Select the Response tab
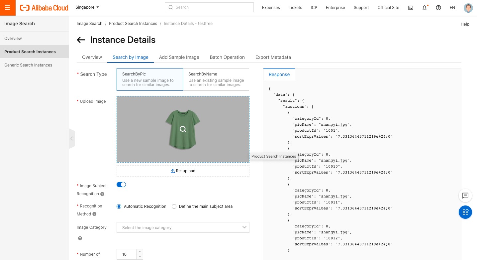 tap(279, 74)
